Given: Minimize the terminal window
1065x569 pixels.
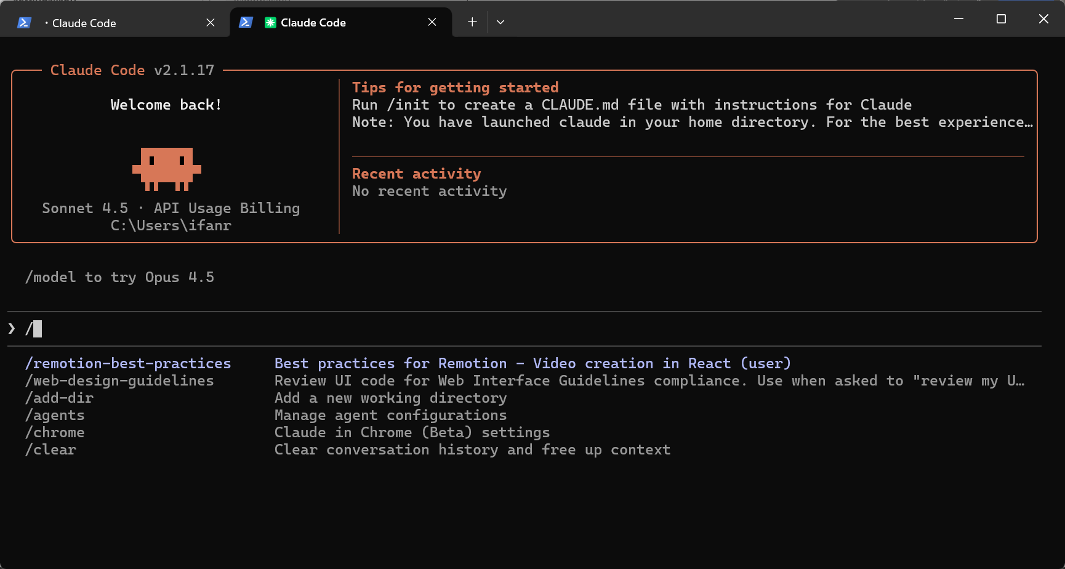Looking at the screenshot, I should click(x=959, y=19).
